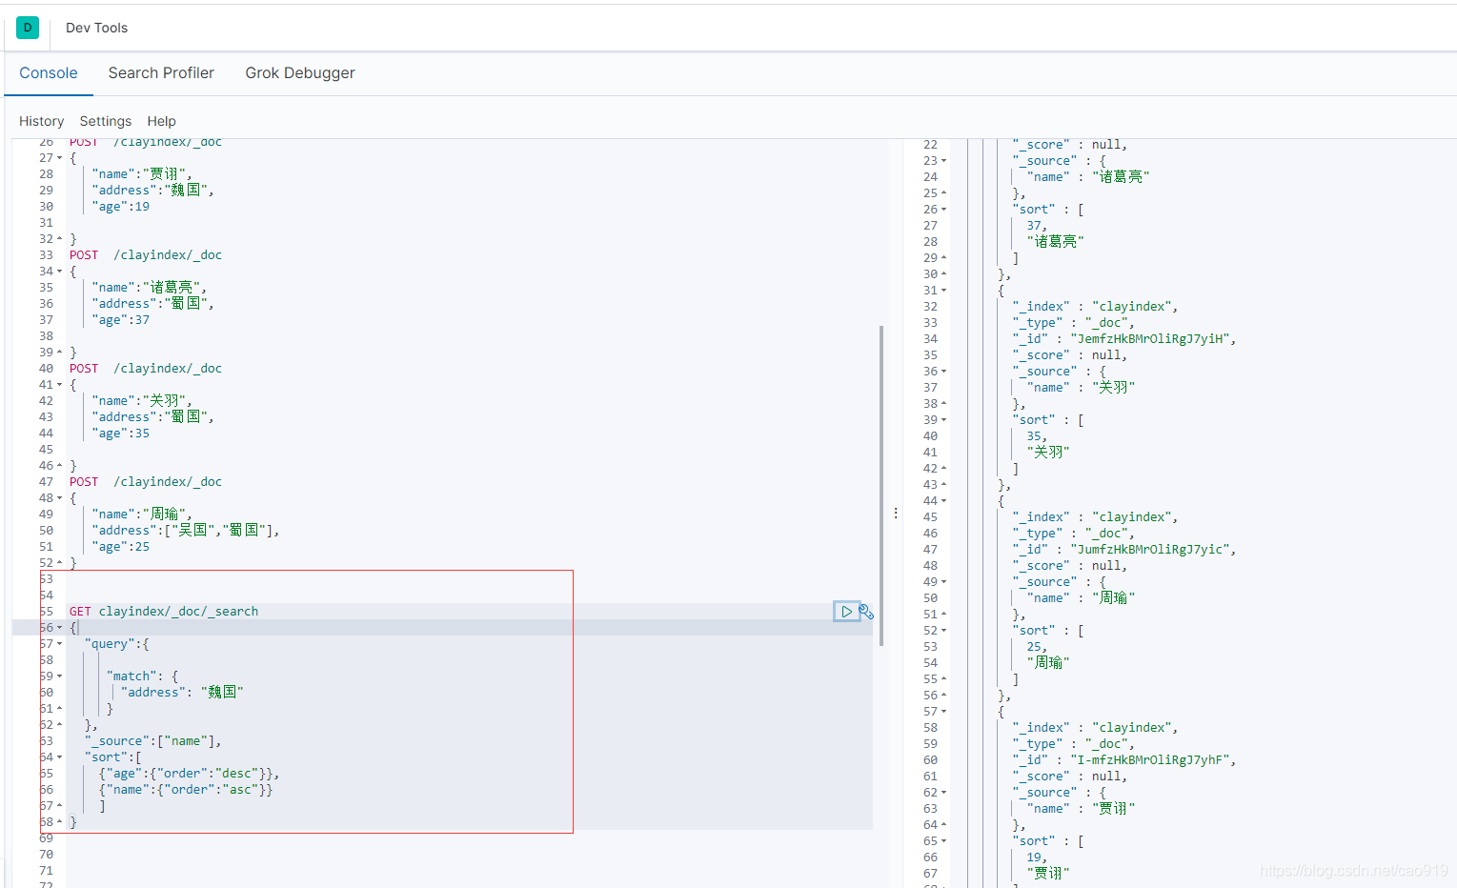Viewport: 1457px width, 888px height.
Task: Click the "age":25 editor line
Action: click(x=121, y=547)
